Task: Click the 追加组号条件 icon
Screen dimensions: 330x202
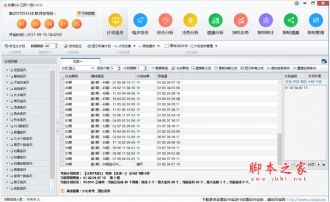Action: click(268, 68)
